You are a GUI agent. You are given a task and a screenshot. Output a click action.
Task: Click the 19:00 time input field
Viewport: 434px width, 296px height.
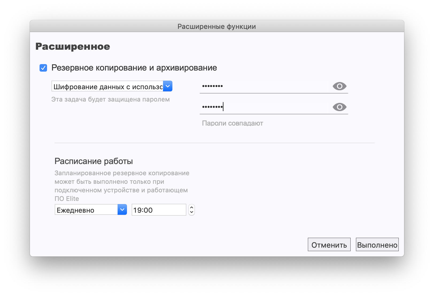(x=159, y=210)
